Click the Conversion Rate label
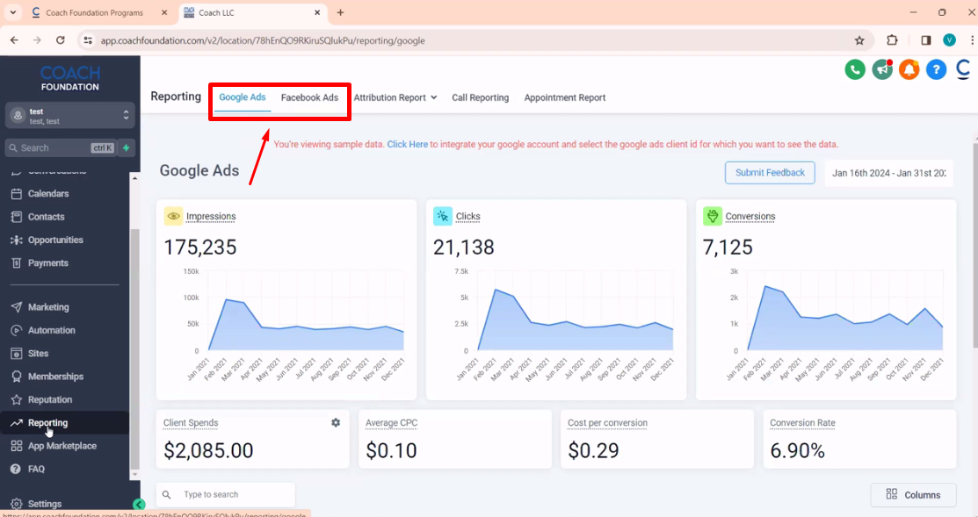 click(802, 423)
